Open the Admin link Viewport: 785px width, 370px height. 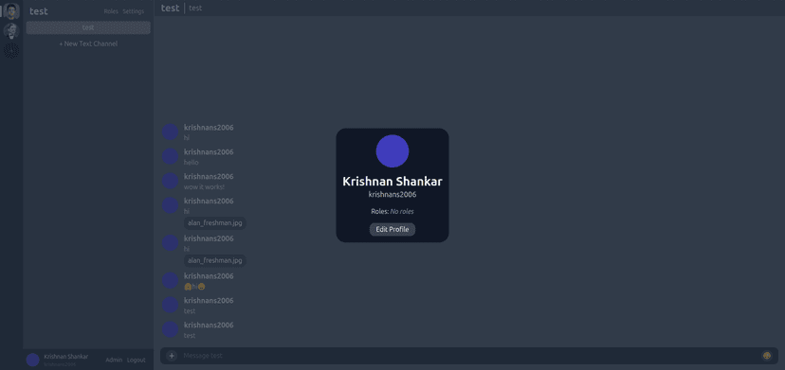[x=114, y=360]
